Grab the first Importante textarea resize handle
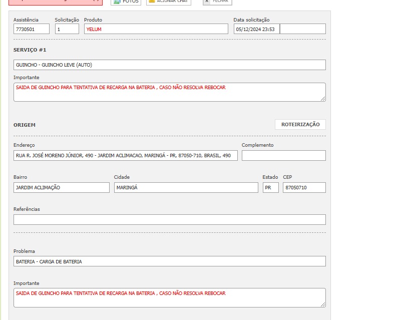The height and width of the screenshot is (320, 401). click(x=323, y=99)
